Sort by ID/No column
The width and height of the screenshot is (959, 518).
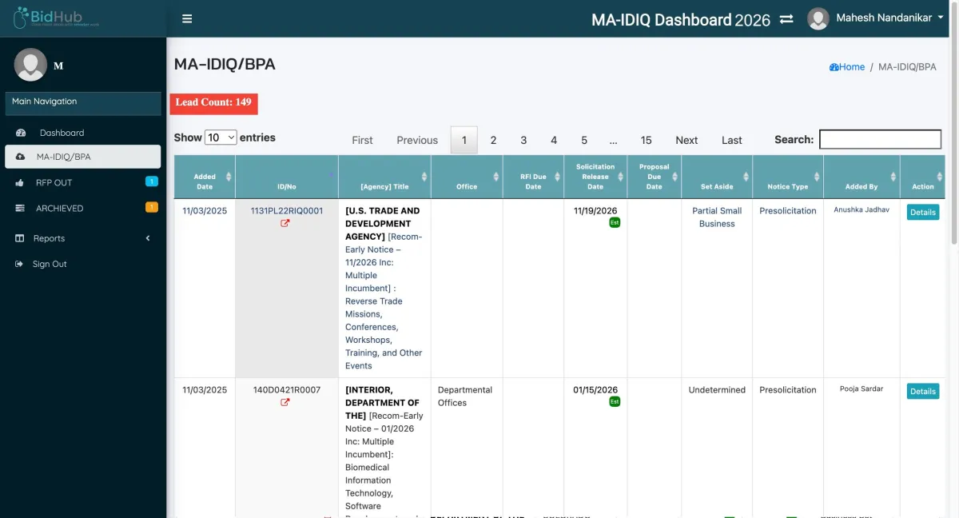tap(287, 177)
